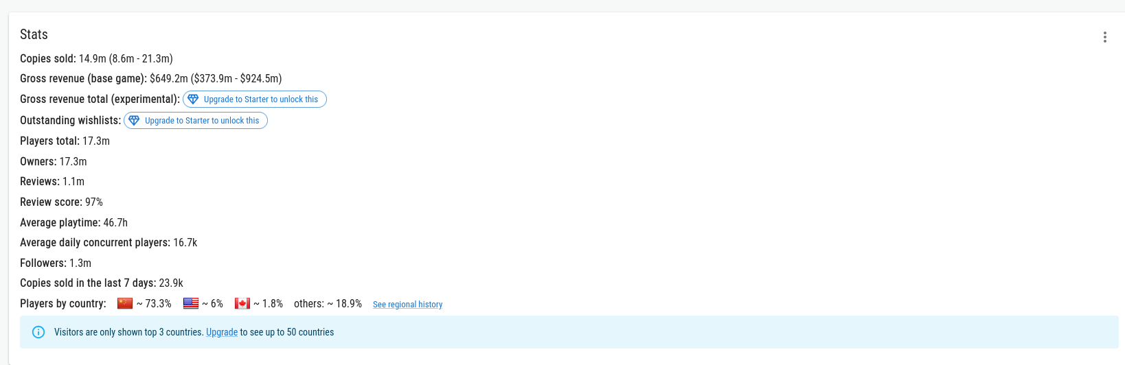Click the Players by country label
1125x365 pixels.
coord(63,303)
